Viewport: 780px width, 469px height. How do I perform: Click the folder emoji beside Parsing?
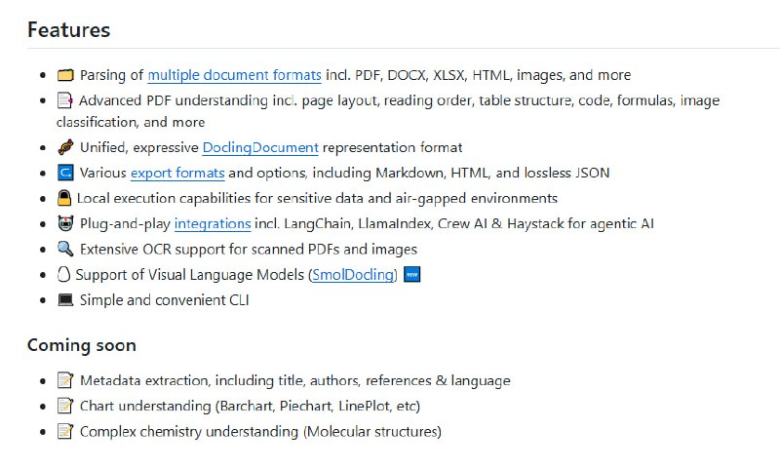[x=65, y=75]
